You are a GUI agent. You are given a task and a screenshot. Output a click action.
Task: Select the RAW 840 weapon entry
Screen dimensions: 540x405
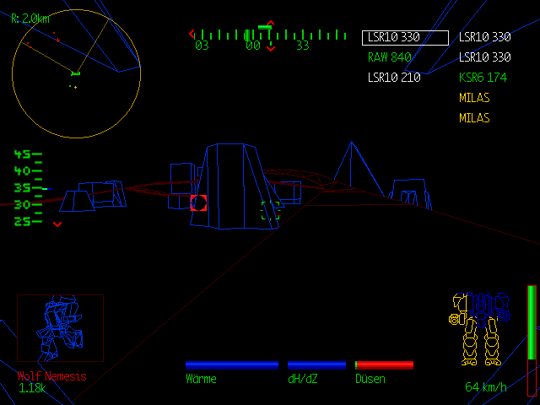coord(390,57)
